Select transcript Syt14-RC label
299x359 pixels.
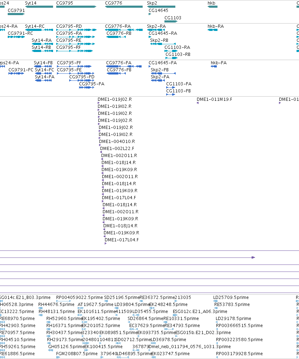click(35, 26)
